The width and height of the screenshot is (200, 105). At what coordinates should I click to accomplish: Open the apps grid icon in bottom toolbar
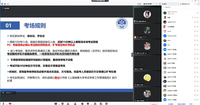[101, 104]
